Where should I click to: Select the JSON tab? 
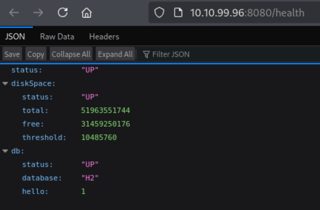tap(15, 37)
